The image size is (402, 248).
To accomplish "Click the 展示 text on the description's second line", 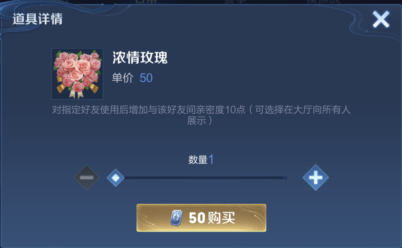I will (x=197, y=121).
